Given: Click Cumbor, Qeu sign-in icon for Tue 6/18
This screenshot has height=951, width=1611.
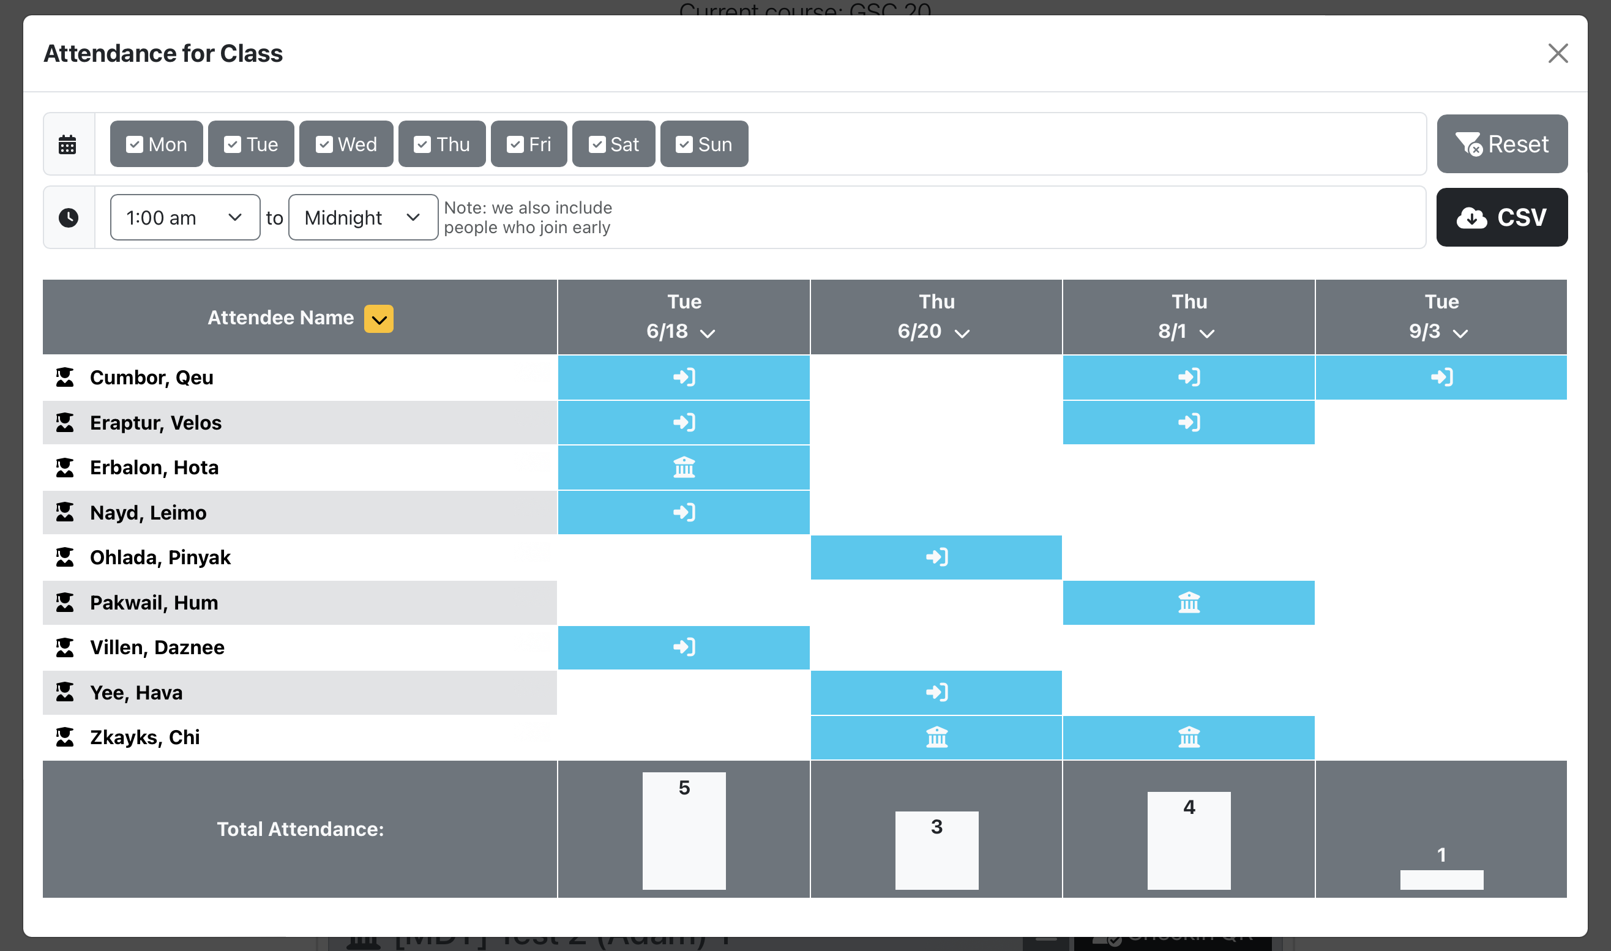Looking at the screenshot, I should coord(684,377).
